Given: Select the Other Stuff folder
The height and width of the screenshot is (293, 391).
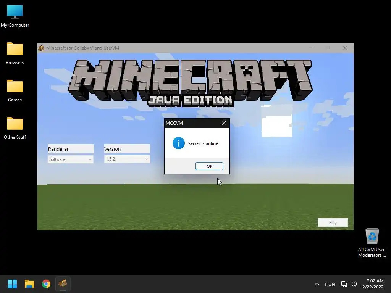Looking at the screenshot, I should (15, 128).
